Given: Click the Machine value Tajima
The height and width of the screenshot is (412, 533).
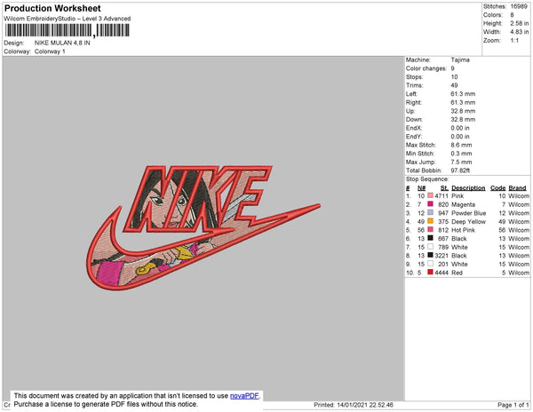Looking at the screenshot, I should click(460, 59).
